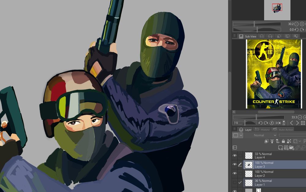Click the Paper layer gray thumbnail

tap(248, 190)
